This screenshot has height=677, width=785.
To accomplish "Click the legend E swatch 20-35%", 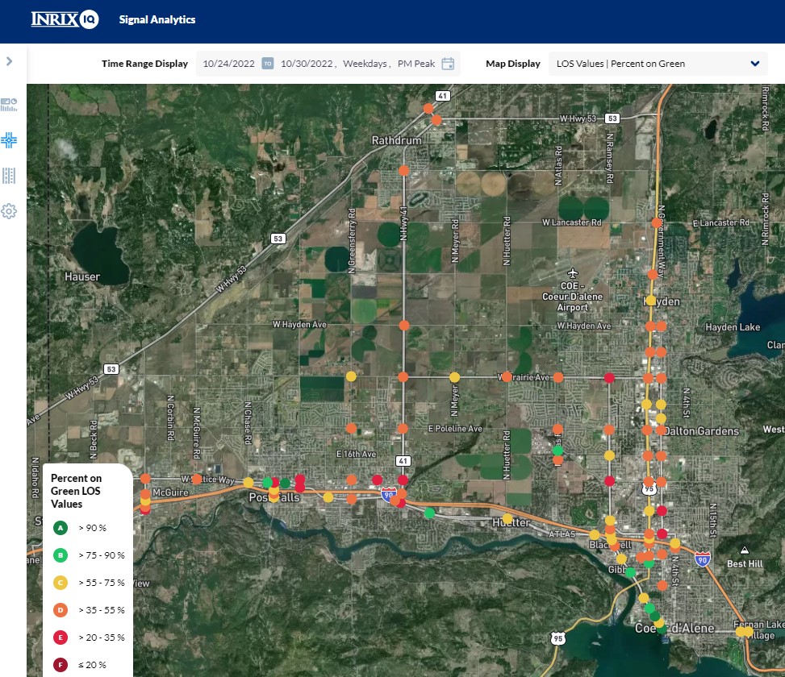I will [x=61, y=638].
